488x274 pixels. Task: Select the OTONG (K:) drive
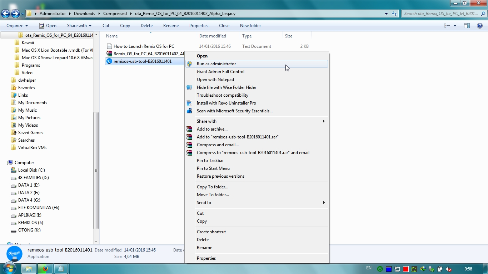(29, 230)
